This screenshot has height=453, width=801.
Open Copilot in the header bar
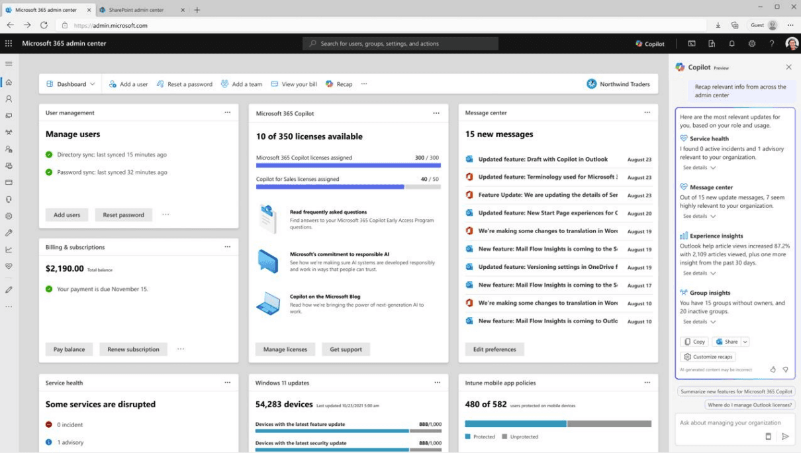(x=650, y=44)
